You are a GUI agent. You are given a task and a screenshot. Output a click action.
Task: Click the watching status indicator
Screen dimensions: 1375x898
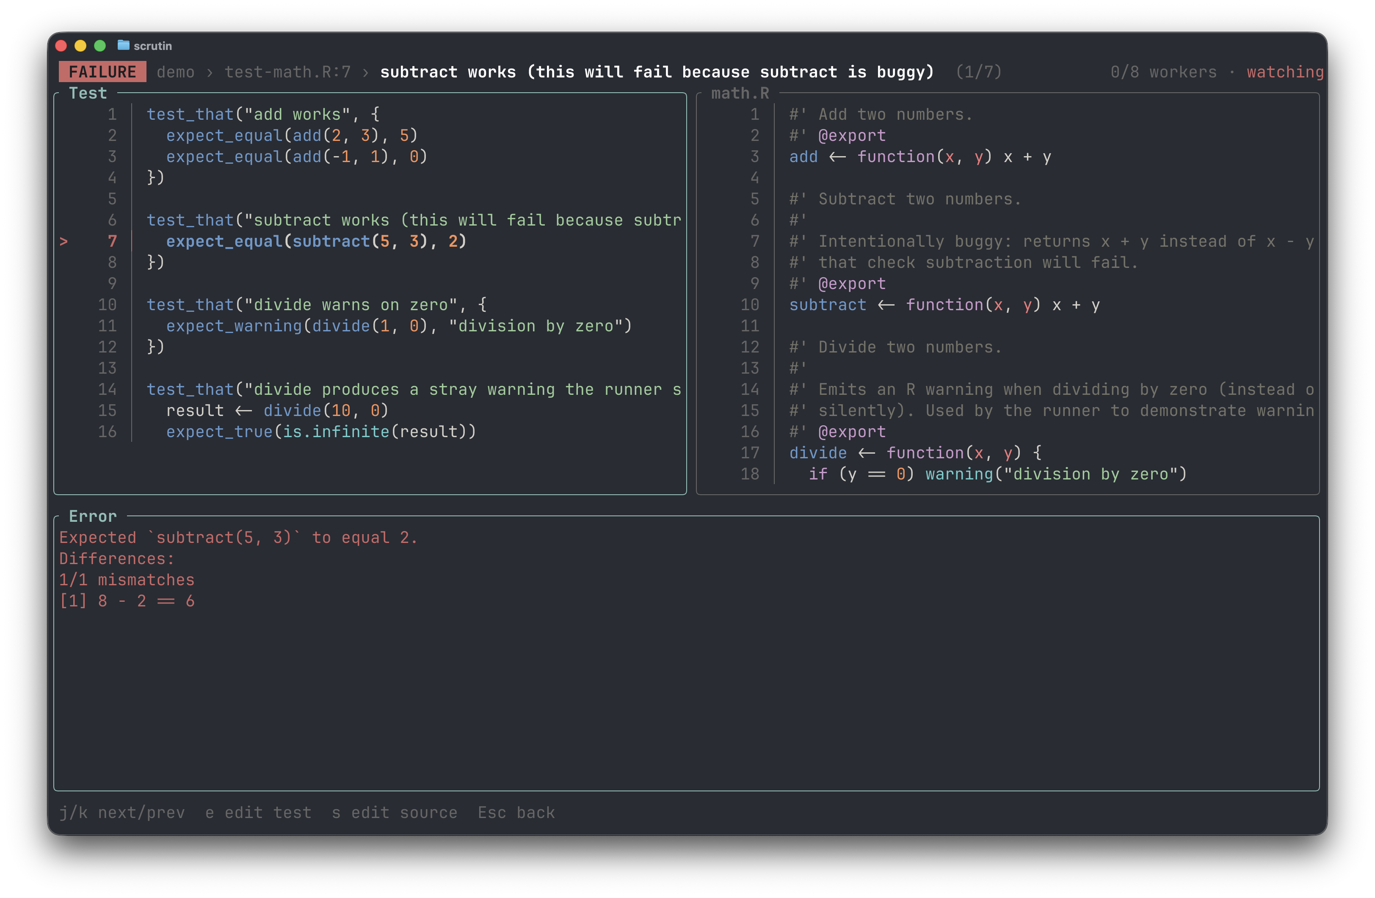pos(1284,72)
